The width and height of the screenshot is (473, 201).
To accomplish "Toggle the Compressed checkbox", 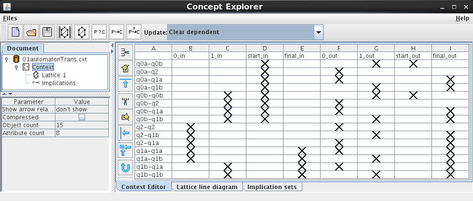I will click(x=82, y=117).
